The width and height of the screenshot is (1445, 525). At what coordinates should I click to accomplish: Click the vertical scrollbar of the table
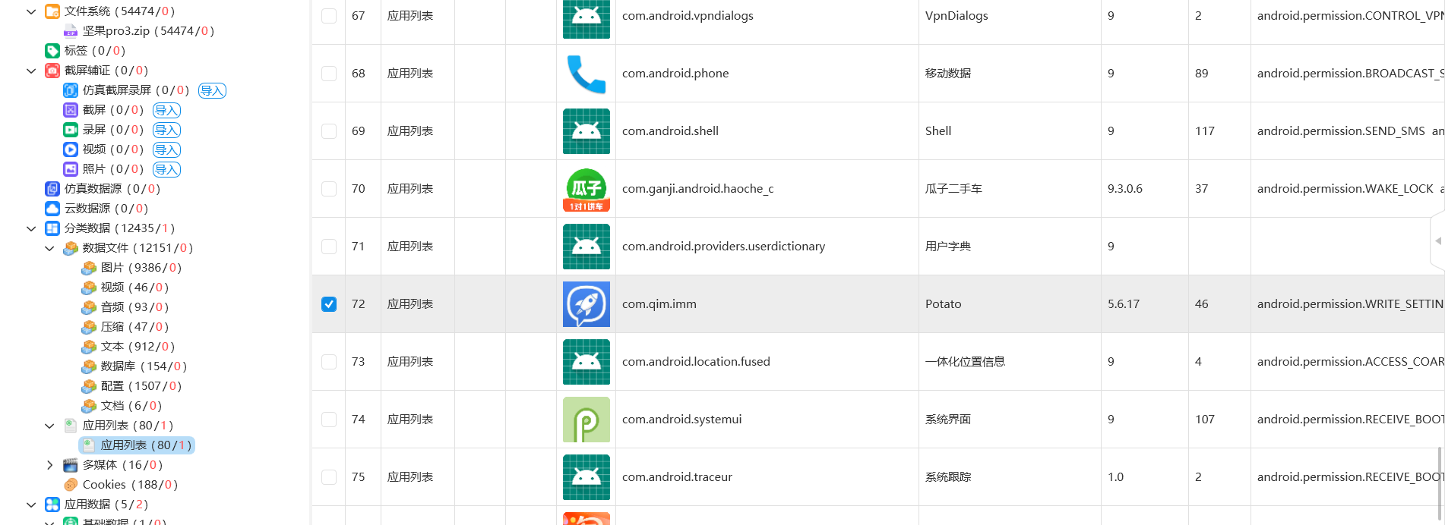point(1440,482)
